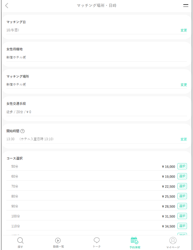The image size is (193, 250).
Task: Click the 女性待機地 field value
Action: [16, 58]
